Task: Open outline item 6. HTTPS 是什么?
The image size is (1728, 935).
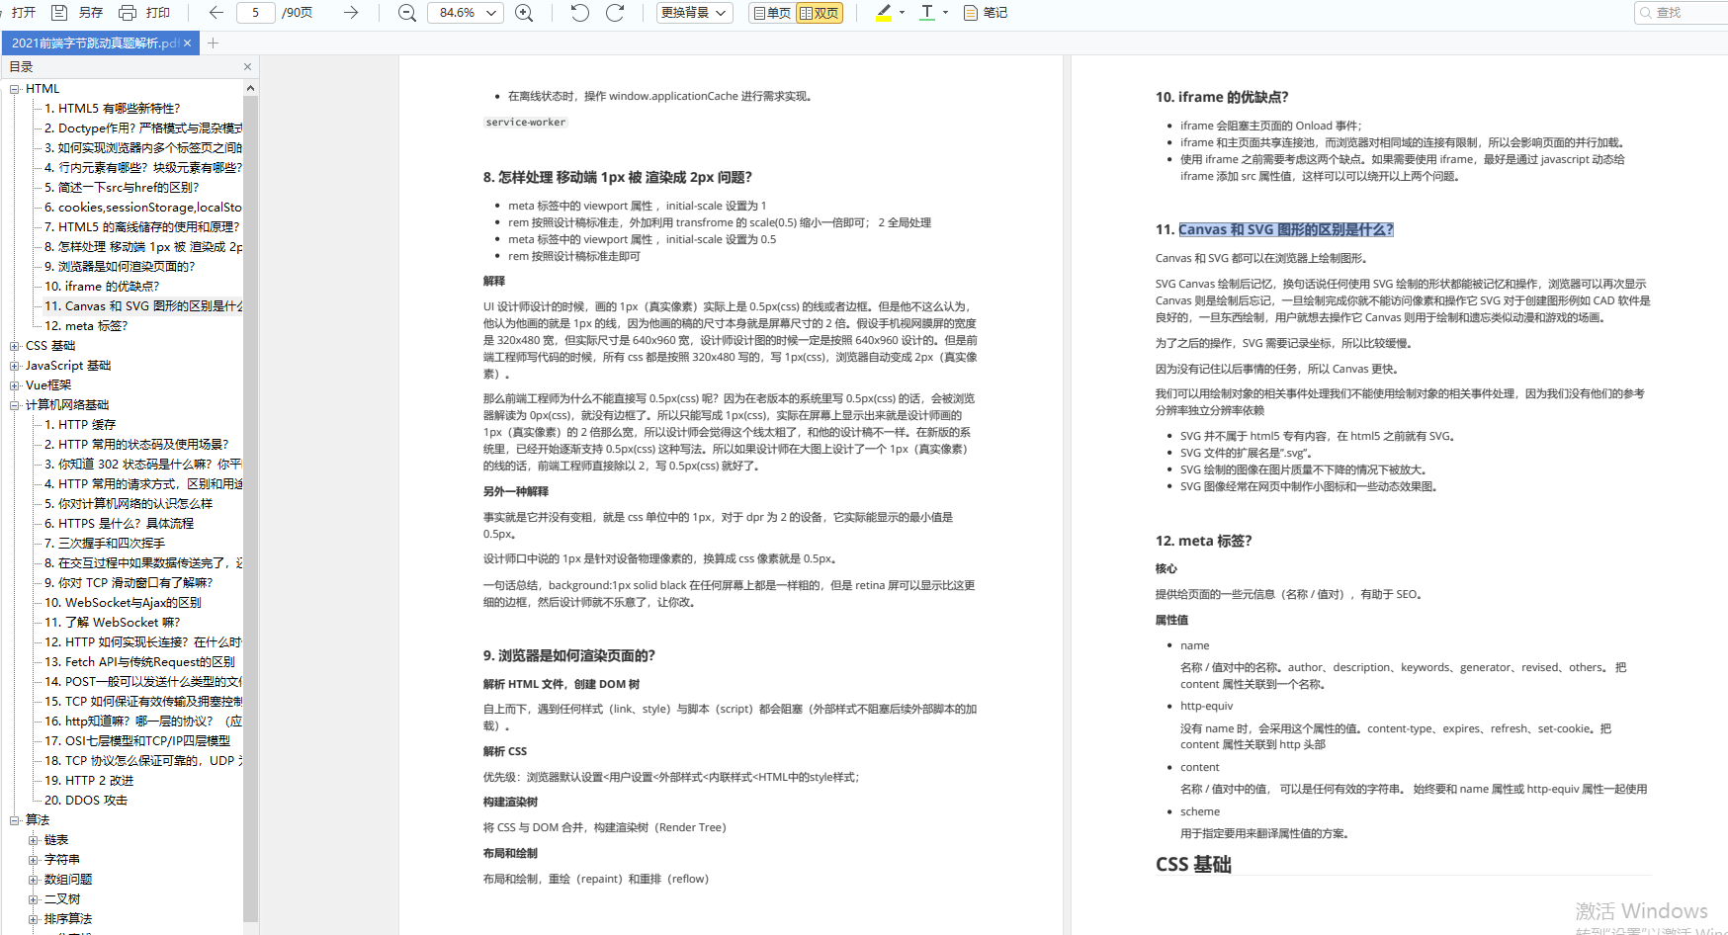Action: tap(119, 524)
